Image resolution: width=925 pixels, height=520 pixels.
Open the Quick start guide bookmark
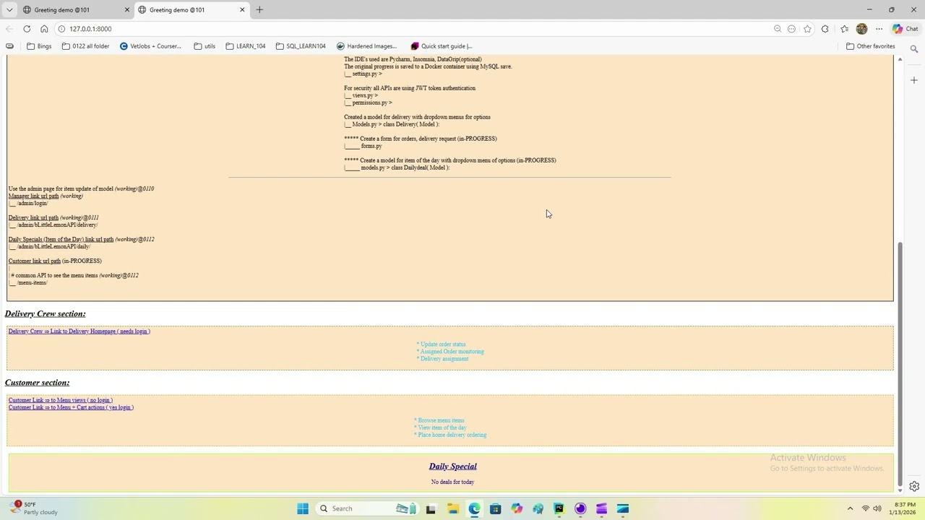441,46
